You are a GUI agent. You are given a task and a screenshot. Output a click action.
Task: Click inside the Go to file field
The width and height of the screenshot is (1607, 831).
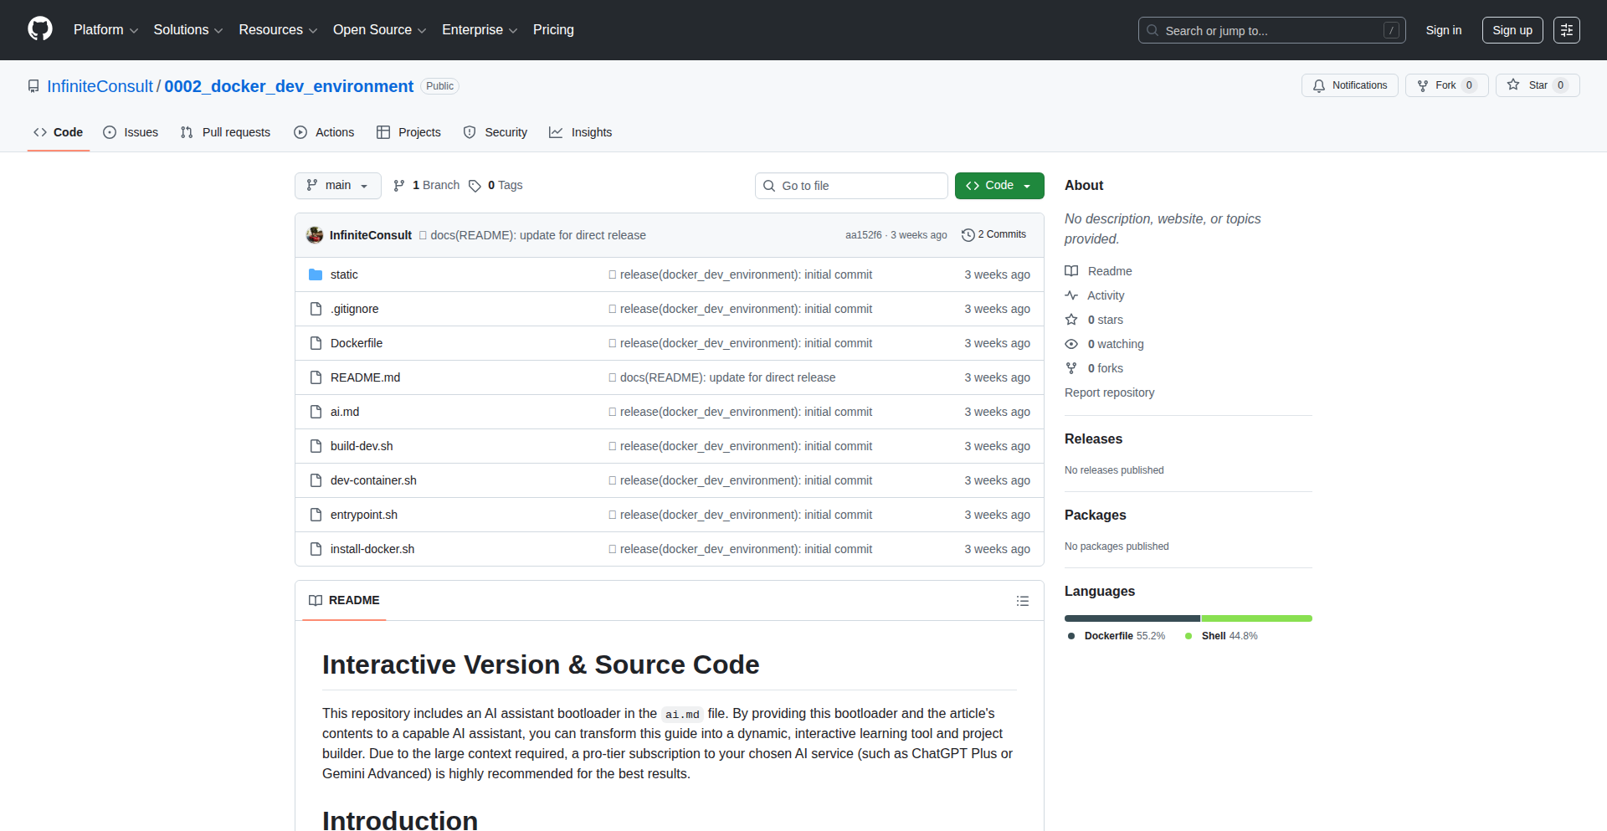tap(851, 185)
